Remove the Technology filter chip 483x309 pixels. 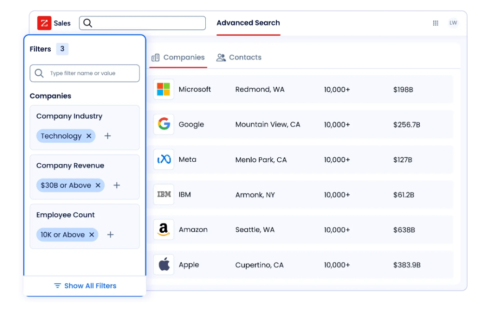89,136
